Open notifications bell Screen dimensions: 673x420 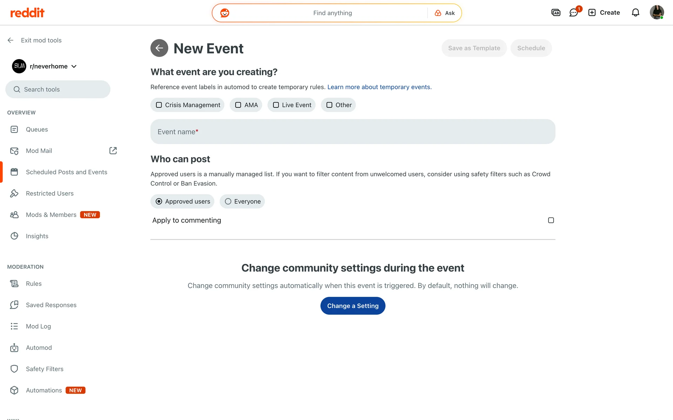[635, 13]
